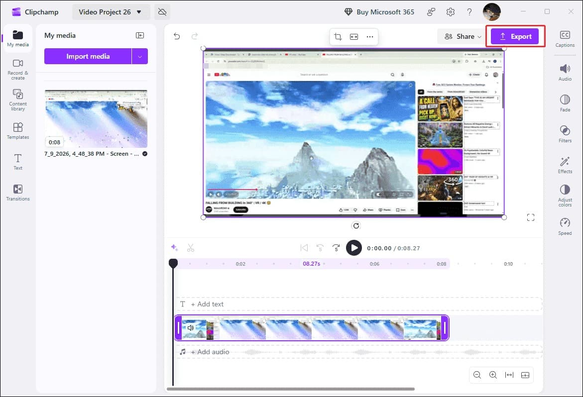Click the timeline playhead marker
Screen dimensions: 583x397
[173, 263]
